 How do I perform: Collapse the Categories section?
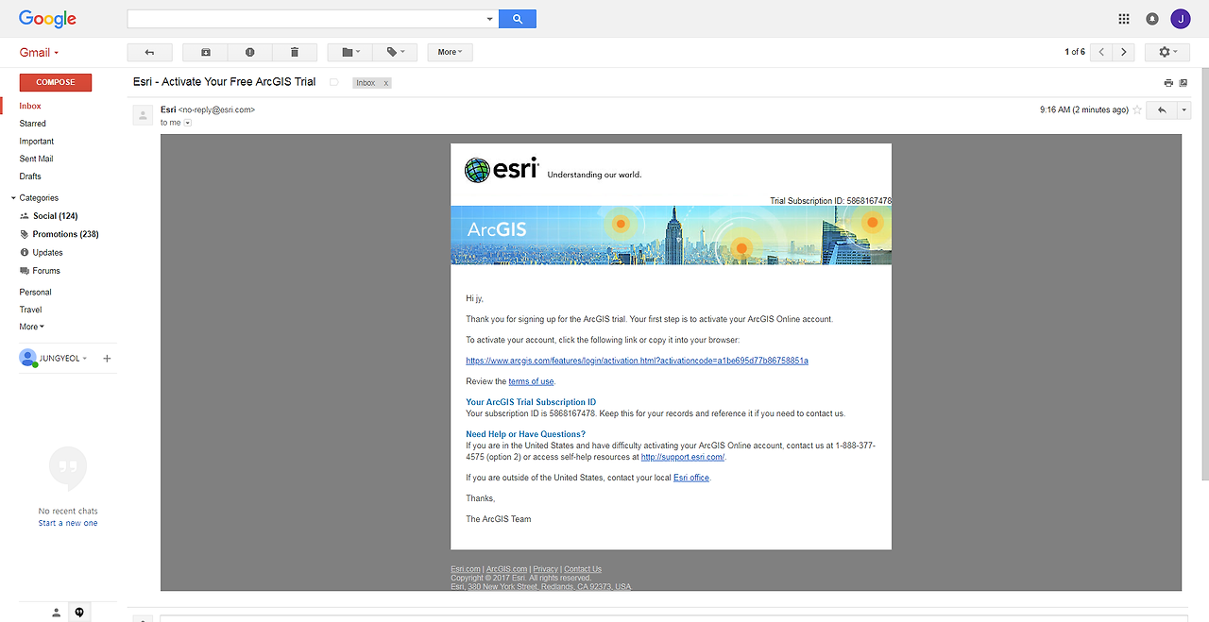tap(13, 198)
